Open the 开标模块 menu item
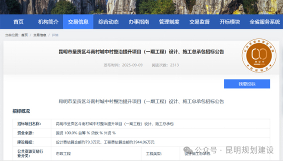 tap(230, 22)
